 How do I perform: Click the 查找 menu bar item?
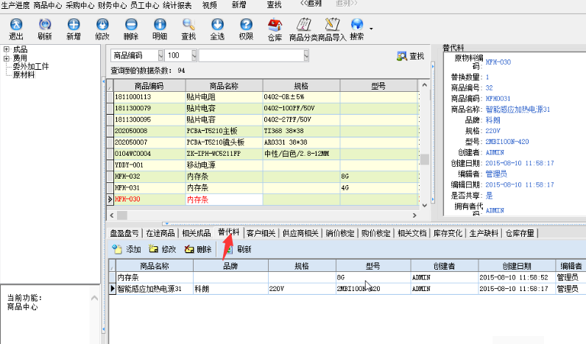pyautogui.click(x=274, y=5)
